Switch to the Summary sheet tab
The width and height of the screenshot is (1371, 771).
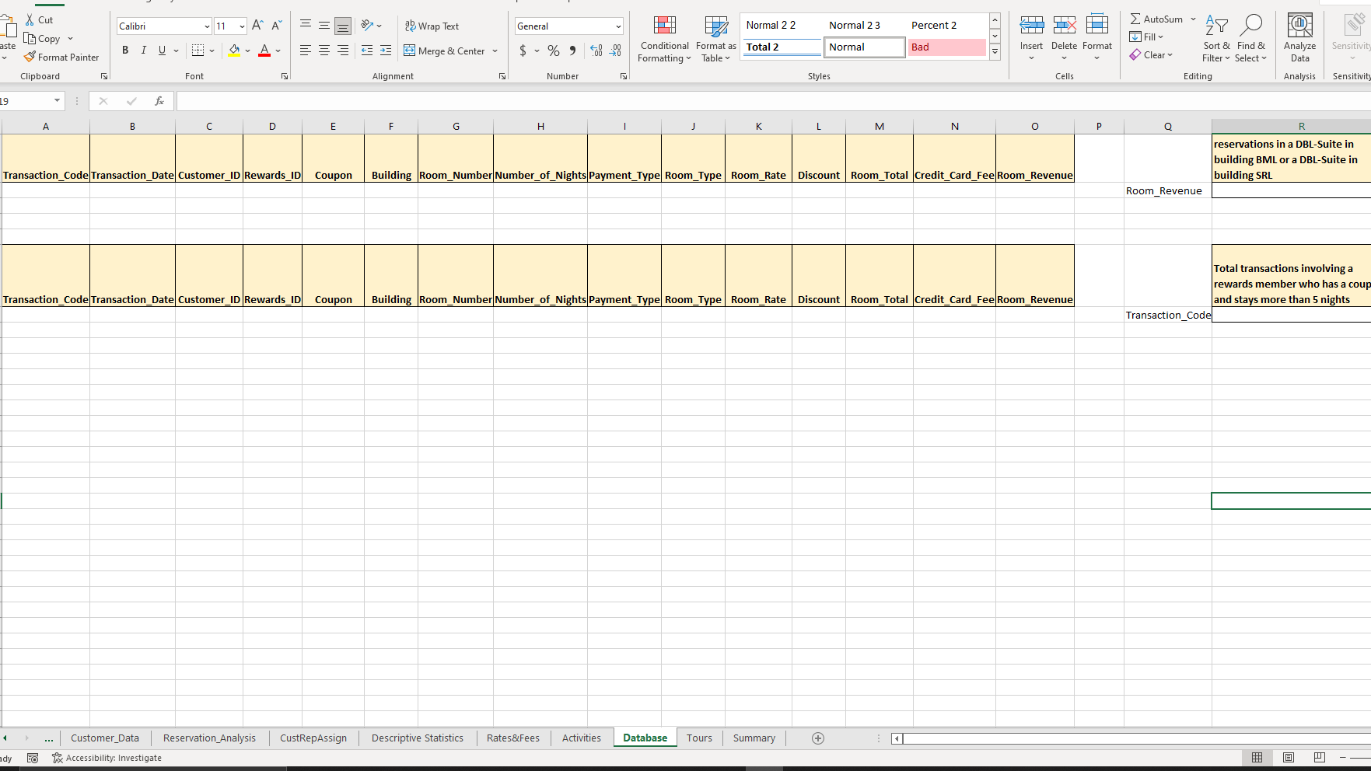pos(754,738)
